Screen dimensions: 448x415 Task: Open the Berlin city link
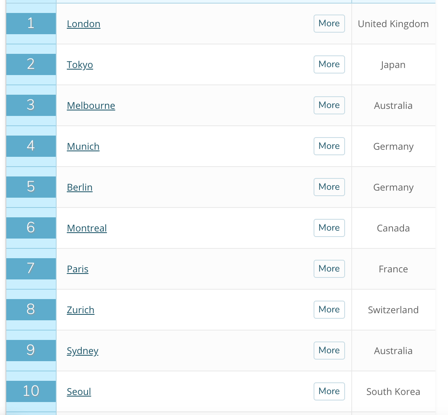coord(79,187)
